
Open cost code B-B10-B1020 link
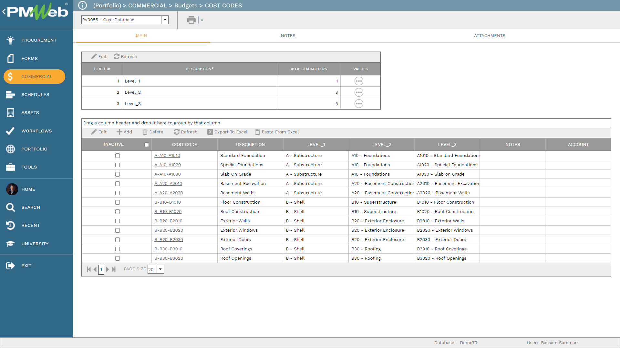click(x=168, y=211)
